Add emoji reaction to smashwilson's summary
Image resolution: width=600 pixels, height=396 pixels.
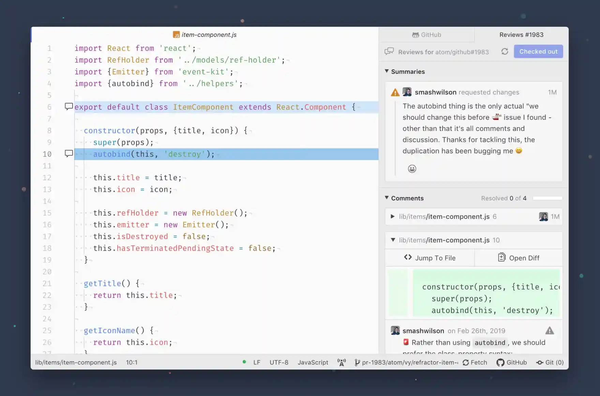click(x=412, y=168)
